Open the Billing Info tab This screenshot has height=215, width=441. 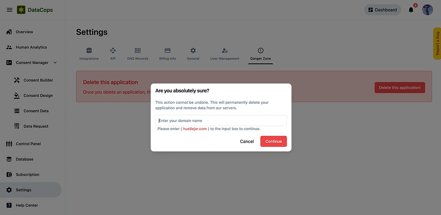click(x=168, y=54)
